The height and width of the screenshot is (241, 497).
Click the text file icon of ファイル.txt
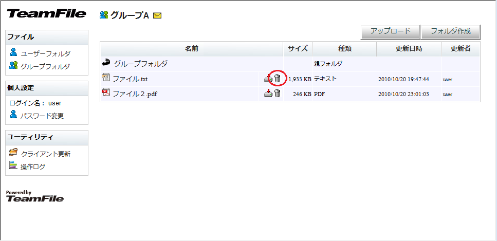[106, 78]
